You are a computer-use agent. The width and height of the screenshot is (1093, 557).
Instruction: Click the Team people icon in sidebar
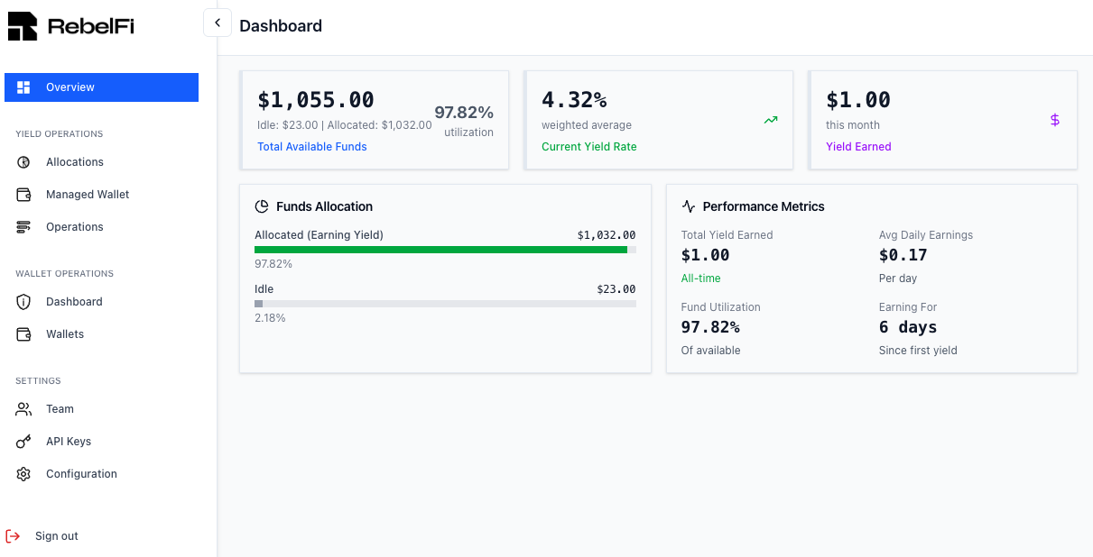23,408
